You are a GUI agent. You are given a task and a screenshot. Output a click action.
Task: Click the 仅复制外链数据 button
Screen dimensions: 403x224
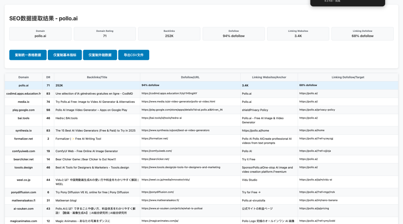pyautogui.click(x=100, y=55)
